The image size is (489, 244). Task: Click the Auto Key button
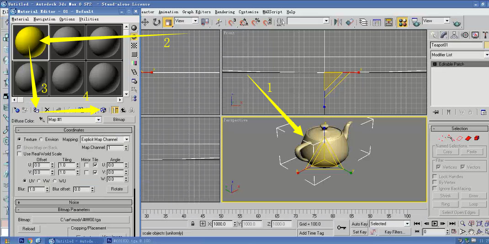(x=360, y=224)
